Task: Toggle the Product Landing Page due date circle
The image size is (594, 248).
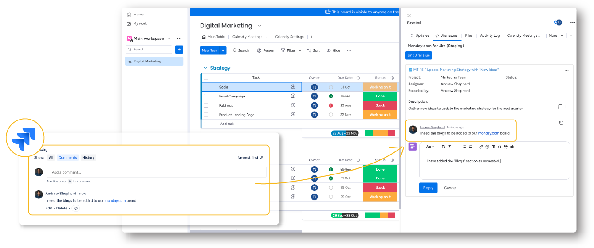Action: tap(331, 115)
